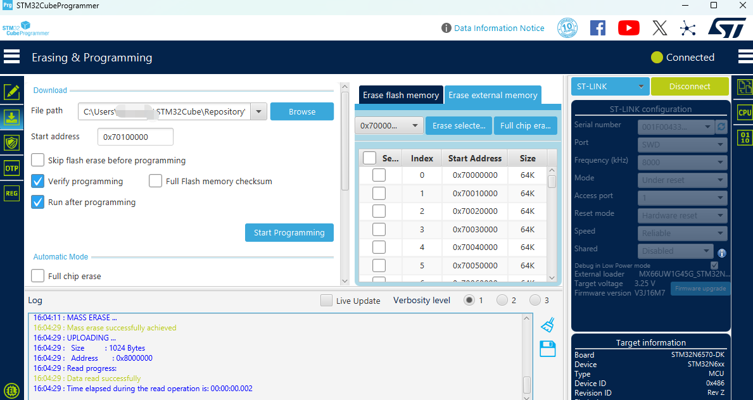Click the ST company logo

[x=726, y=28]
